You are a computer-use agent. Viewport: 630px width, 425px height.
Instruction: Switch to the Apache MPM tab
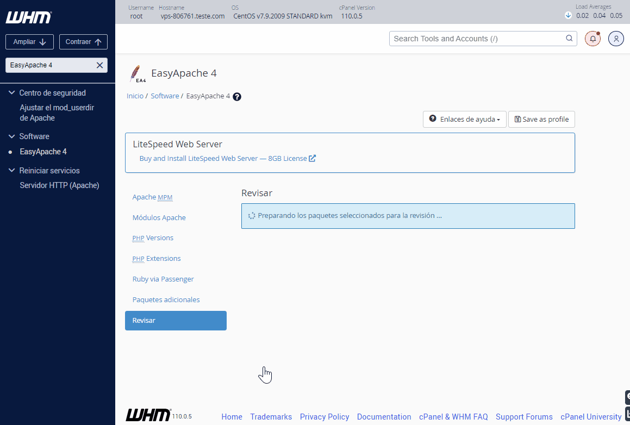point(152,197)
